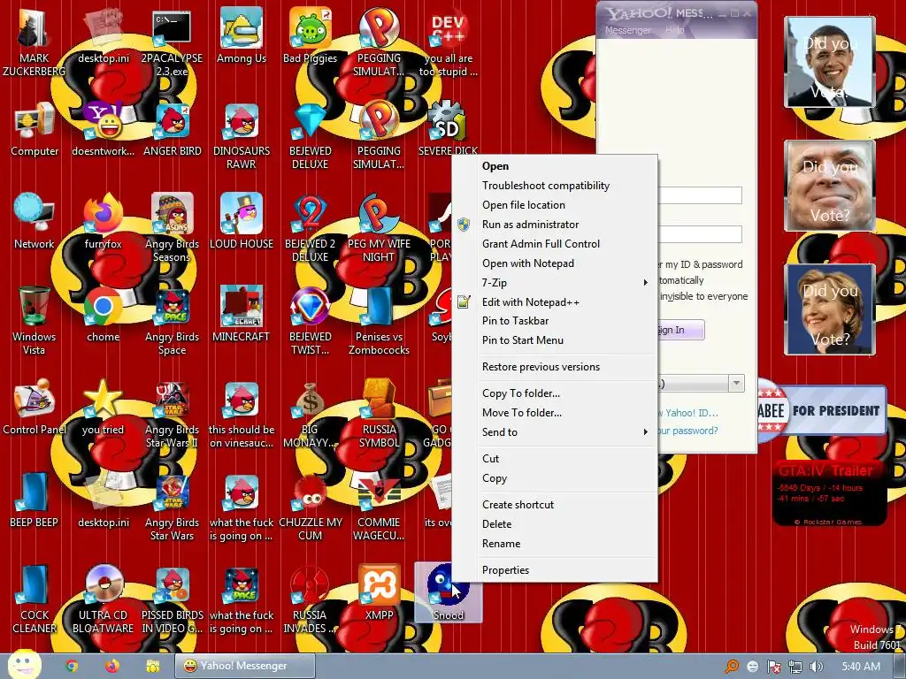This screenshot has height=679, width=906.
Task: Click the Firefox icon in the taskbar
Action: 112,666
